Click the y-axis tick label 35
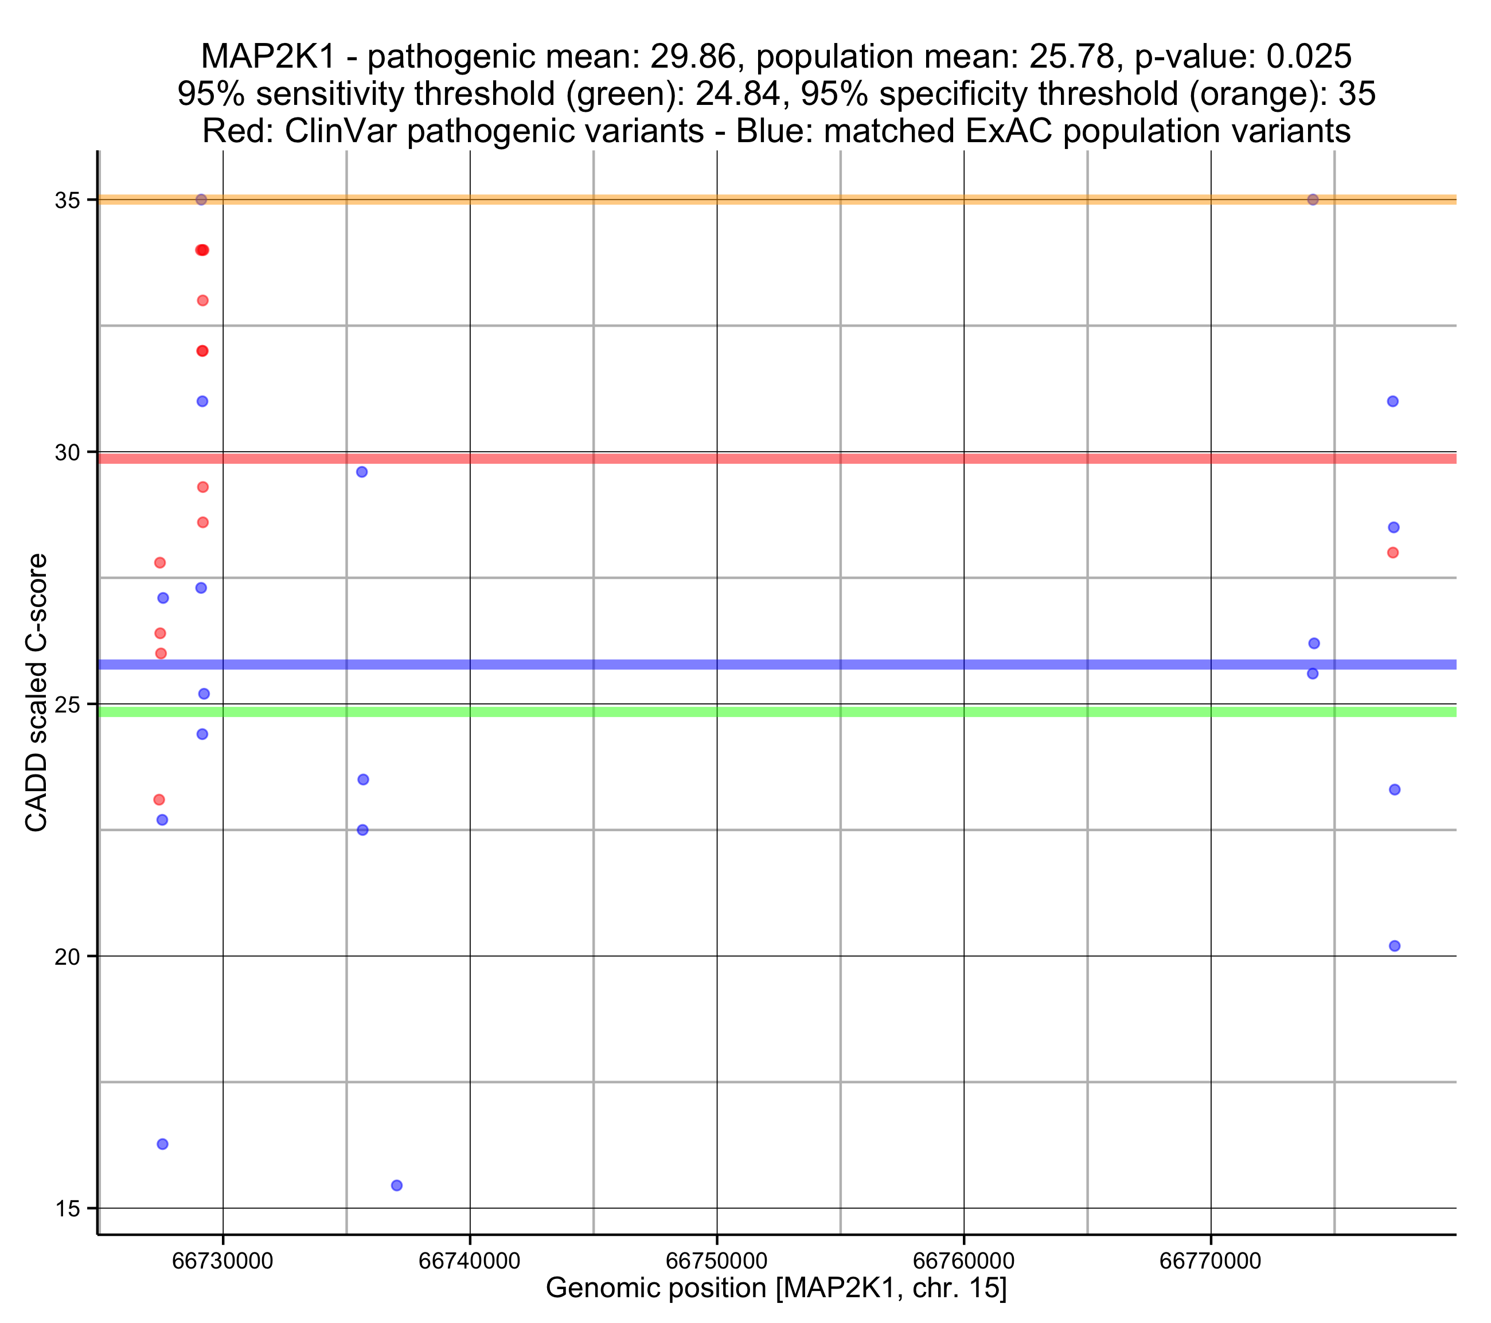This screenshot has width=1491, height=1323. pyautogui.click(x=67, y=201)
